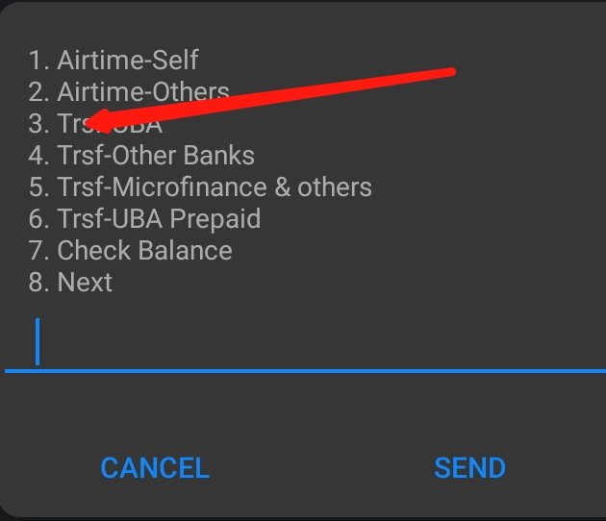Go to Next menu page option
This screenshot has width=606, height=521.
[x=70, y=282]
